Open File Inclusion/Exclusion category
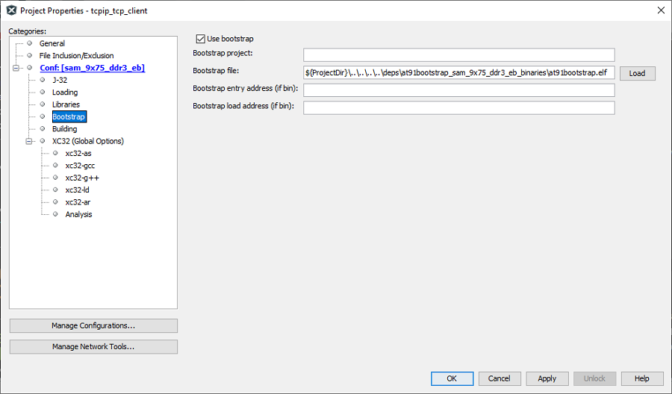Image resolution: width=672 pixels, height=394 pixels. pyautogui.click(x=76, y=56)
